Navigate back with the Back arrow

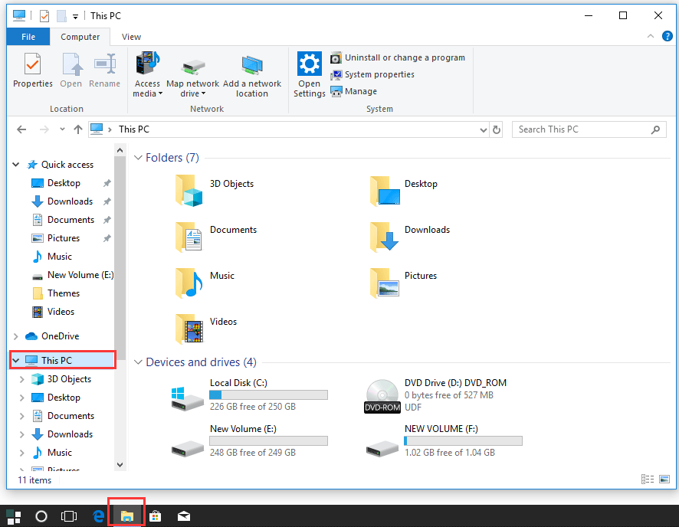[x=21, y=129]
